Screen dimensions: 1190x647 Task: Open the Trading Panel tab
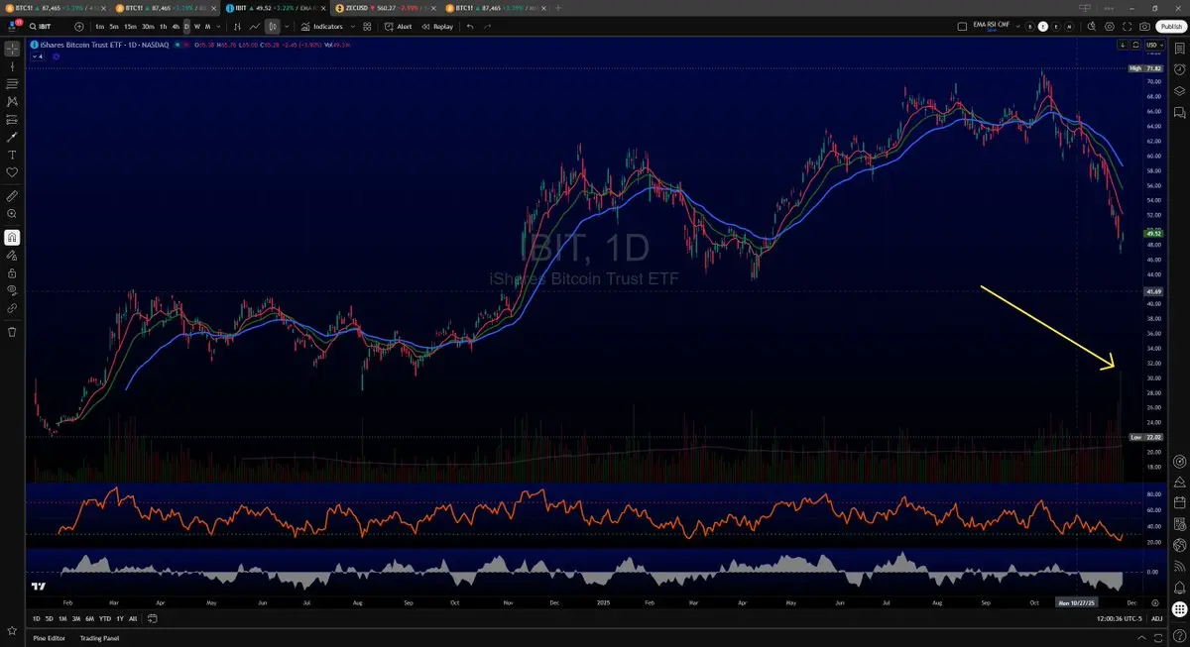(x=99, y=638)
